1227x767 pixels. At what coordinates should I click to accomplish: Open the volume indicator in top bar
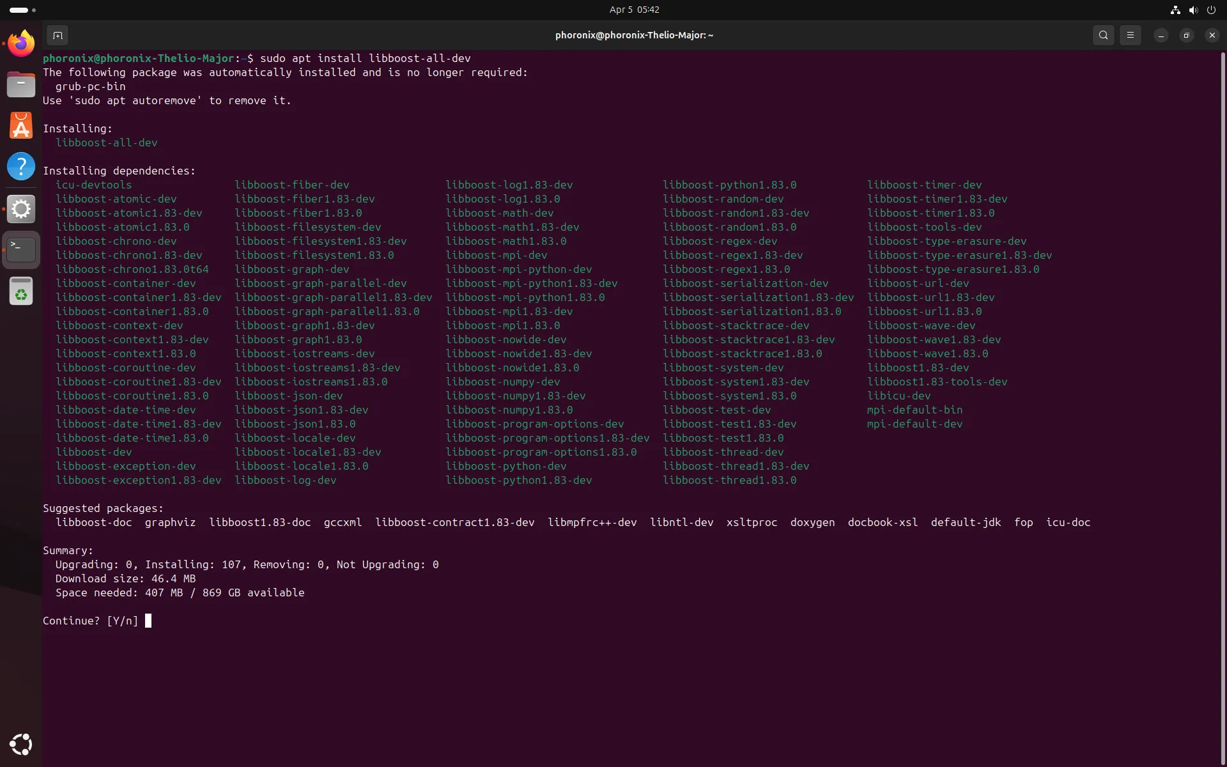pos(1192,10)
